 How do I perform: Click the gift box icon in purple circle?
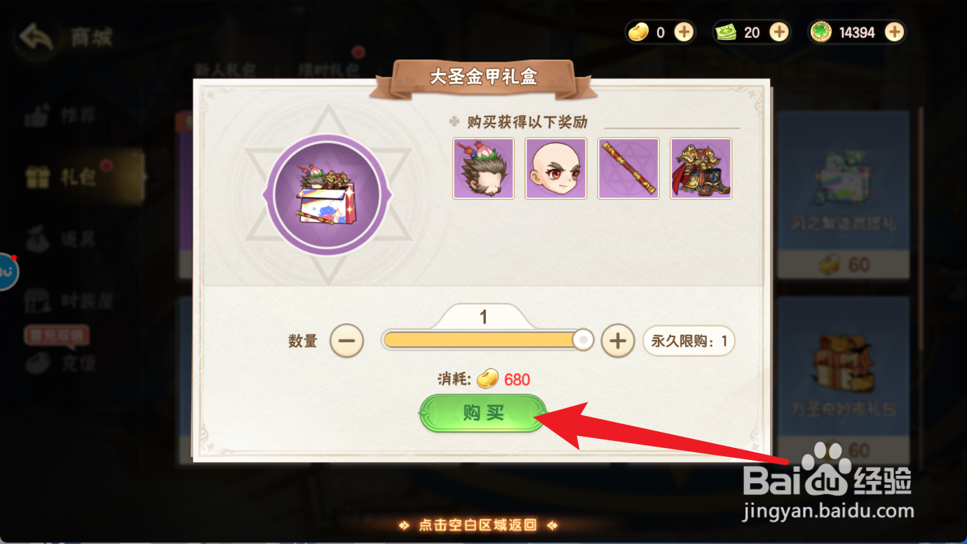click(x=325, y=196)
